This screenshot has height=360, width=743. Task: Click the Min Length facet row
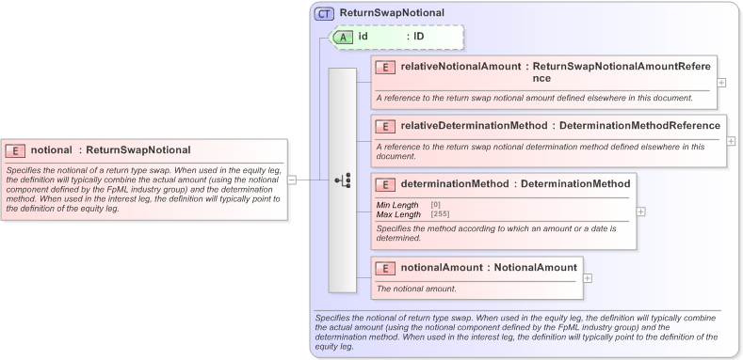coord(409,205)
